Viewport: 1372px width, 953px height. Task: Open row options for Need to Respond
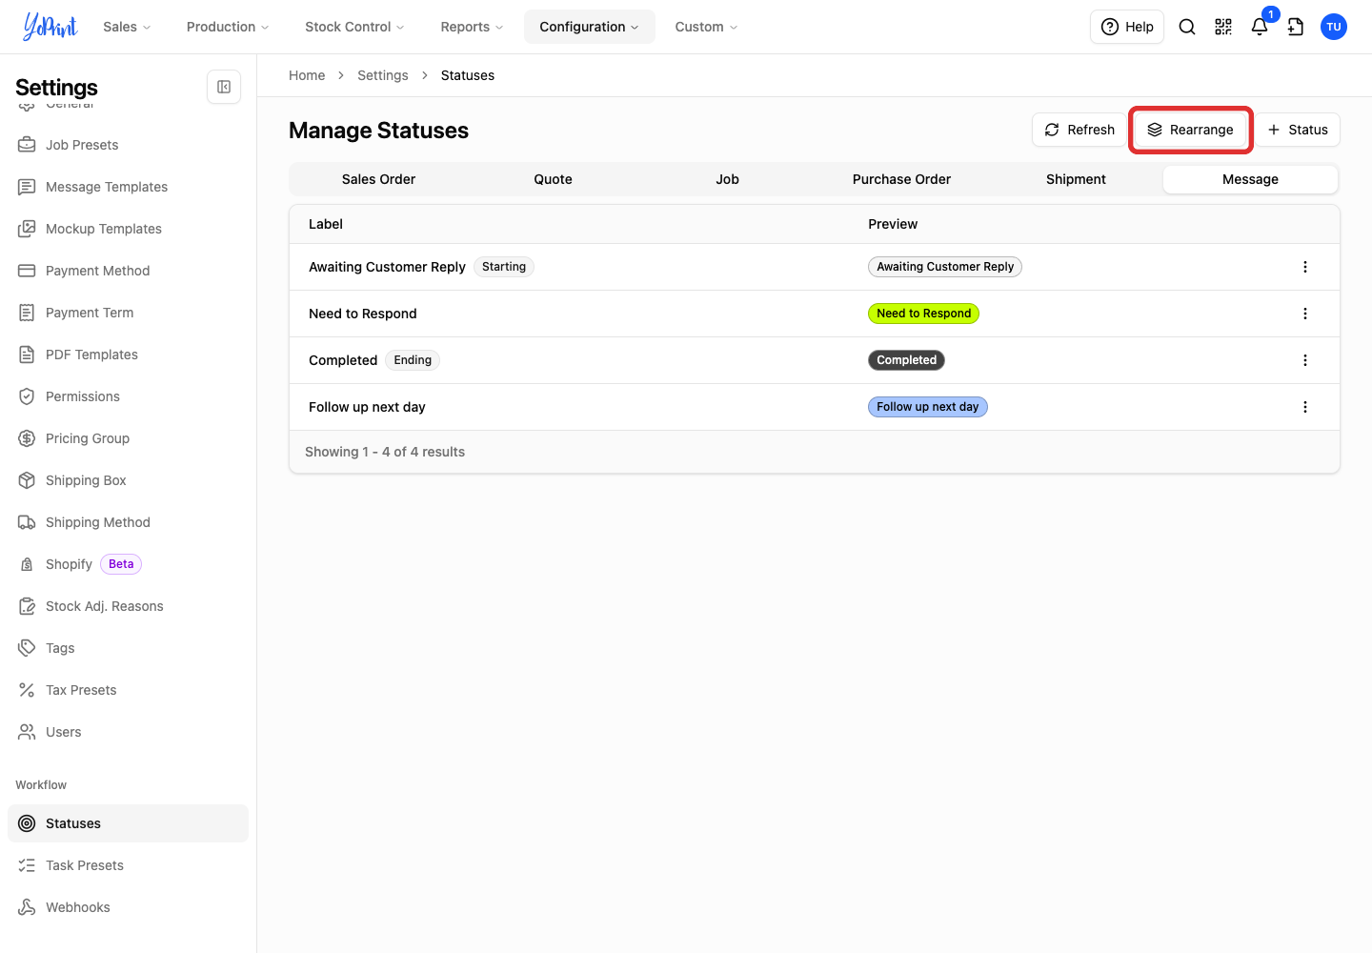(1305, 314)
